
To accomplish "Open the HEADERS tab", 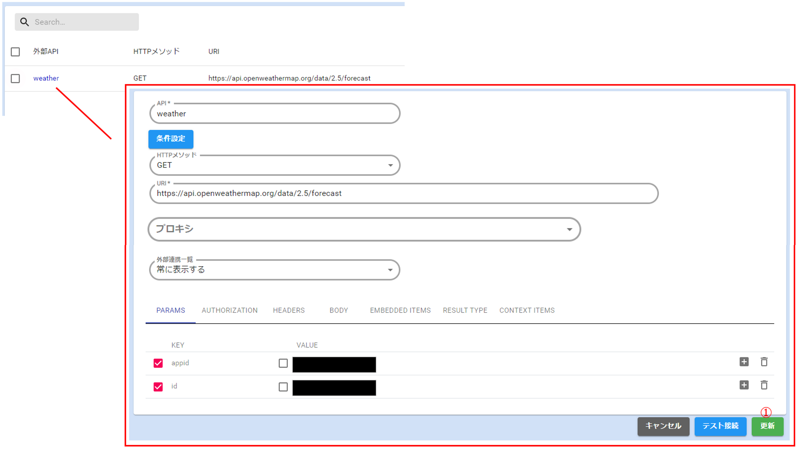I will click(x=289, y=310).
